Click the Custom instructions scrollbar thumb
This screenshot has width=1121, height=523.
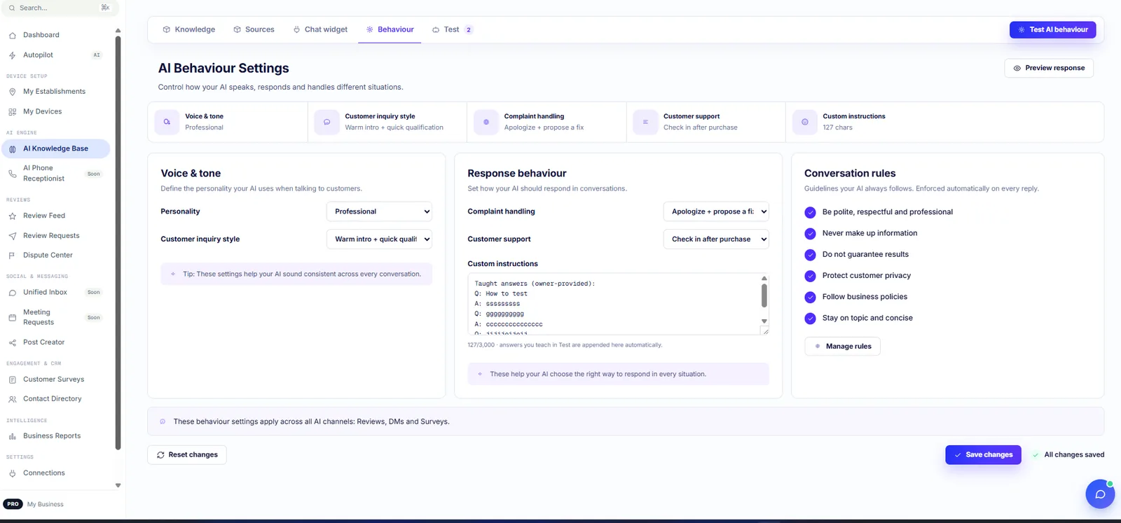[764, 295]
